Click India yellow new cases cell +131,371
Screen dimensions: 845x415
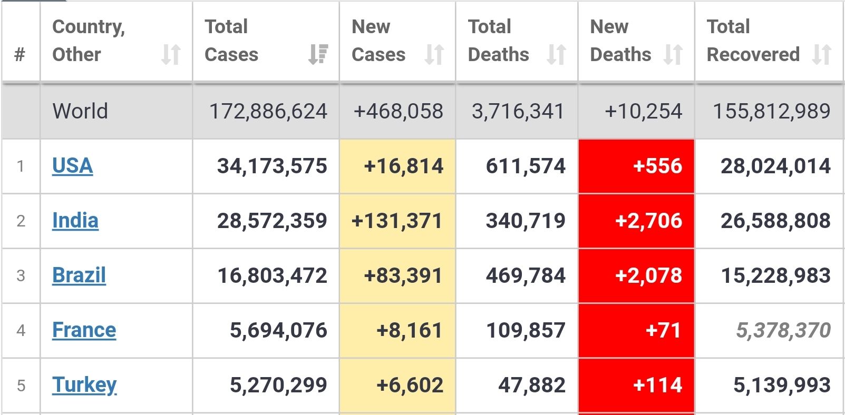(x=397, y=221)
